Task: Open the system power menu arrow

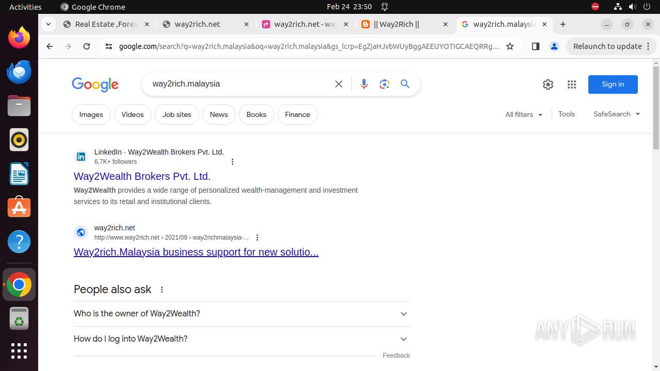Action: (647, 7)
